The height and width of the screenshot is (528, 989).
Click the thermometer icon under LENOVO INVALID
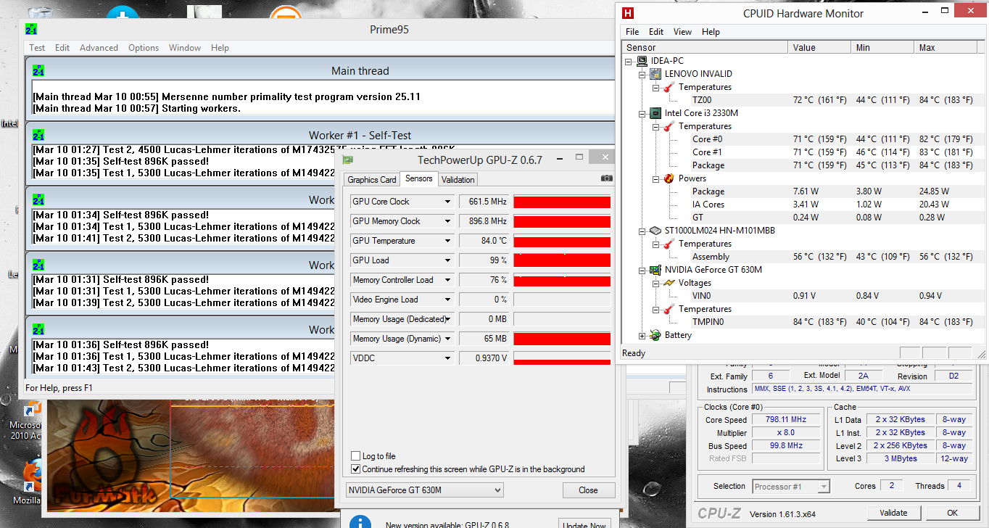point(669,87)
